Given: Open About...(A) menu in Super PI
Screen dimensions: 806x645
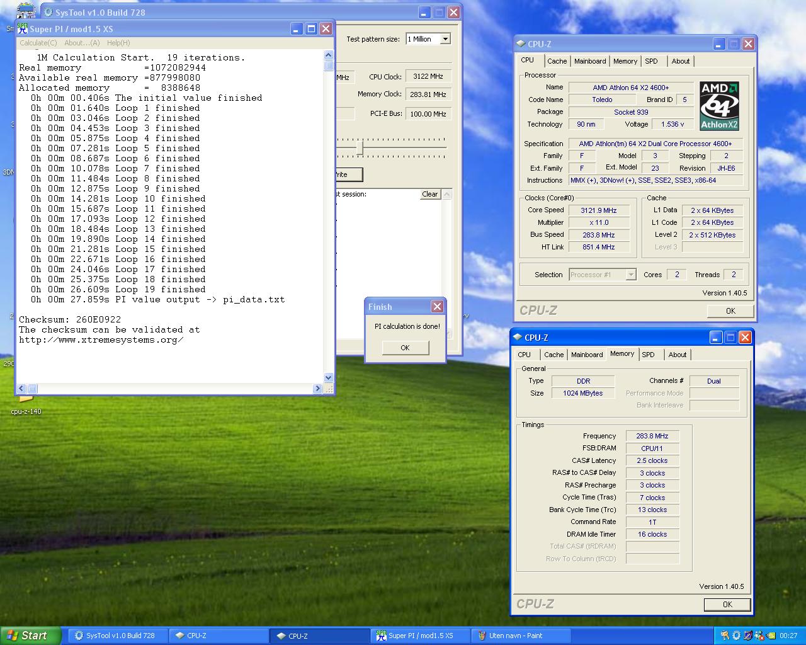Looking at the screenshot, I should coord(82,43).
